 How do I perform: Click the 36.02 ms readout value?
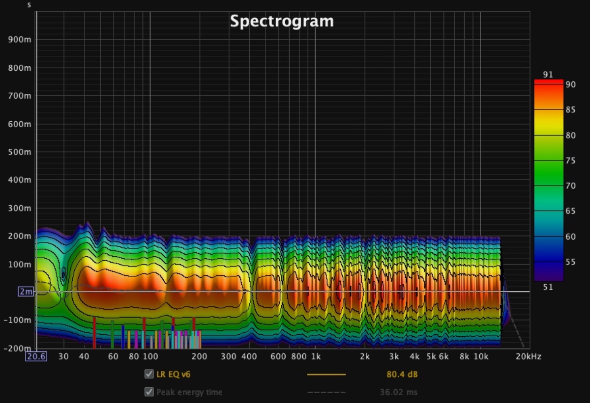click(x=399, y=392)
